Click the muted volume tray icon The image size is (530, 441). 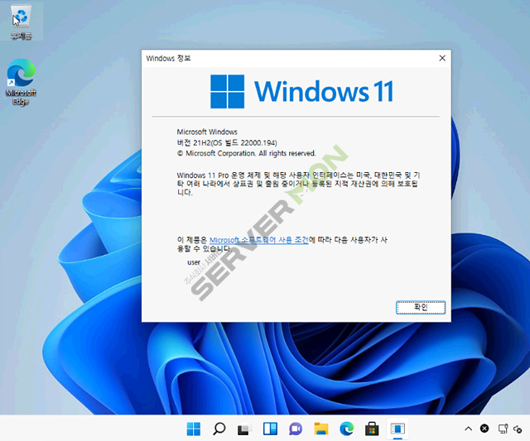pos(517,429)
